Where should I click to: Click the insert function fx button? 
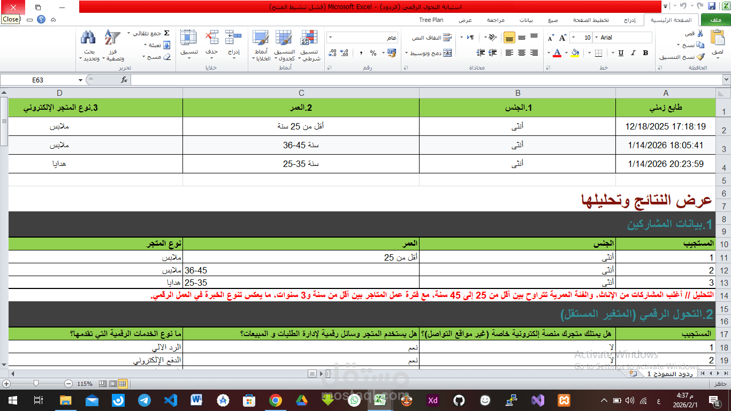pyautogui.click(x=124, y=80)
